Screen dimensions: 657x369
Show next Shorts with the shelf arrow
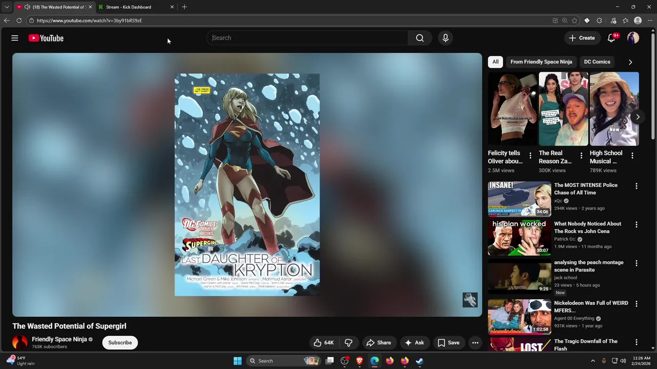[x=637, y=117]
